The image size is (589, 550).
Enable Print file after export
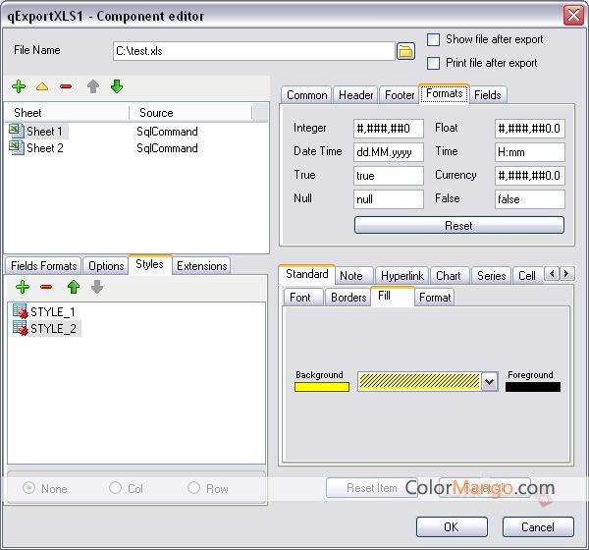tap(433, 63)
